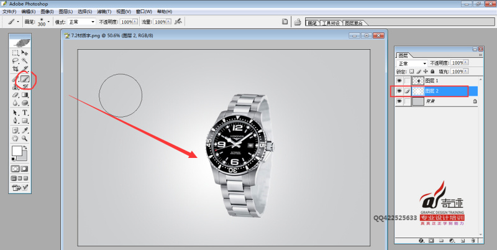Select the Gradient tool
The image size is (497, 250).
click(x=25, y=95)
